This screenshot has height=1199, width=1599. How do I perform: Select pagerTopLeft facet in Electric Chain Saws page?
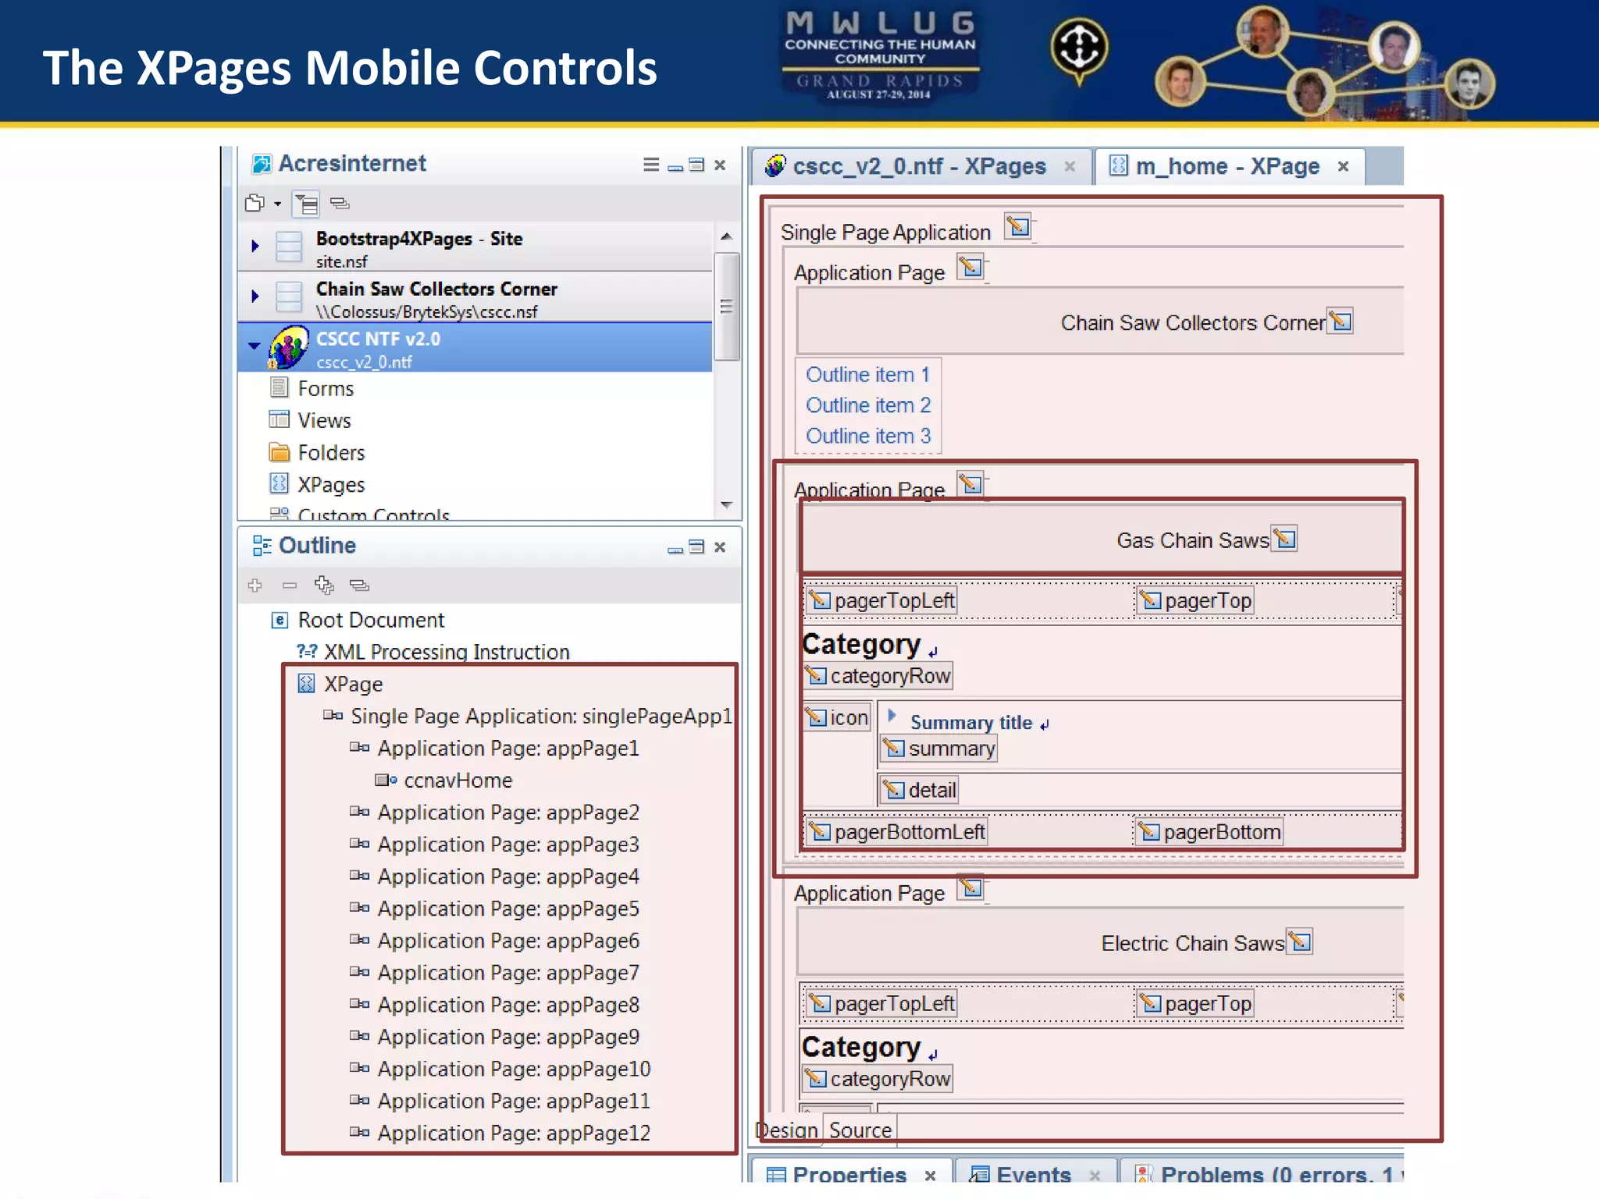(x=881, y=1003)
